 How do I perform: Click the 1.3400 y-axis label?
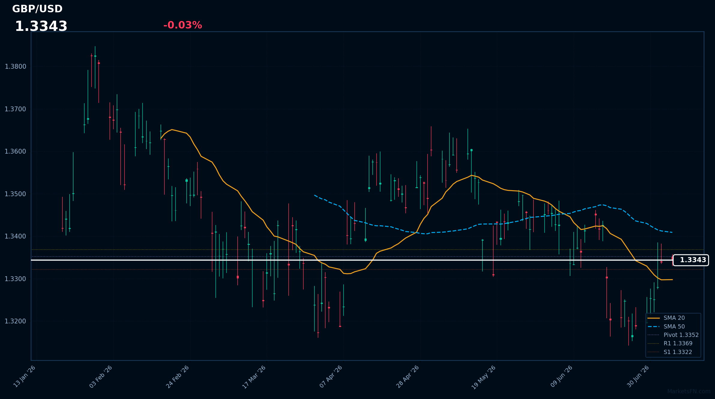click(x=15, y=236)
